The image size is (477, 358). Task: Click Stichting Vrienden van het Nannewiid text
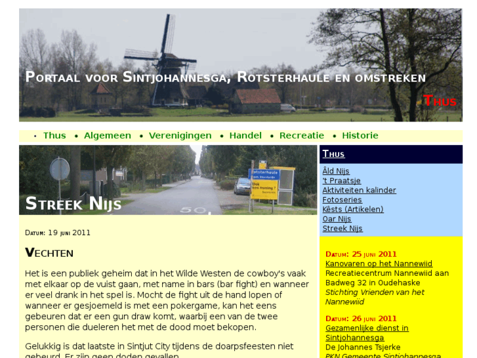[375, 297]
